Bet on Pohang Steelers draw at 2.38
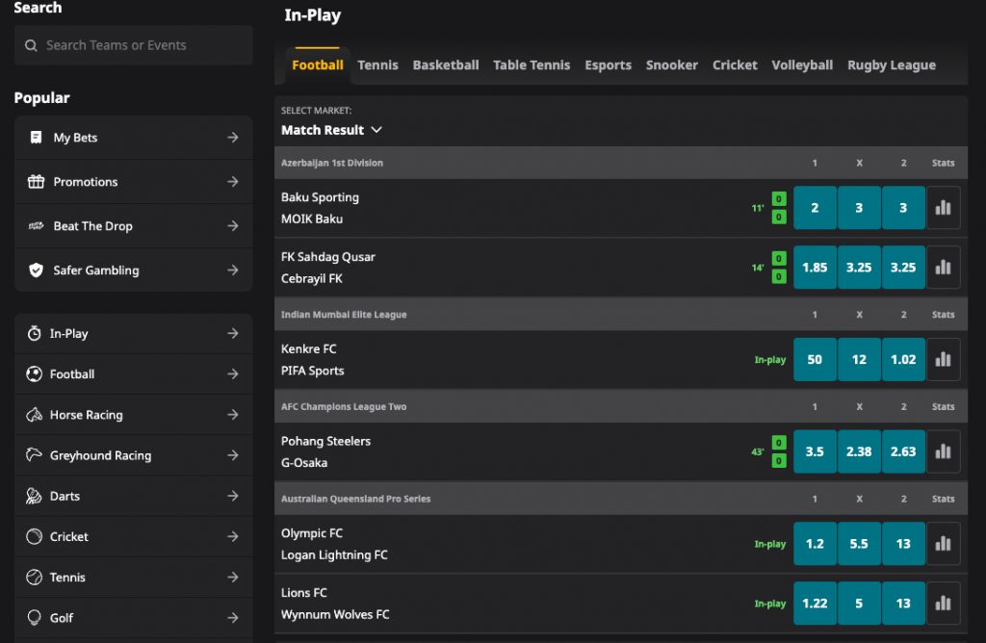This screenshot has height=643, width=986. tap(859, 451)
